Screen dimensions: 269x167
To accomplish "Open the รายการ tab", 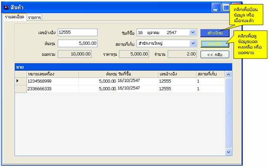I will pyautogui.click(x=34, y=17).
